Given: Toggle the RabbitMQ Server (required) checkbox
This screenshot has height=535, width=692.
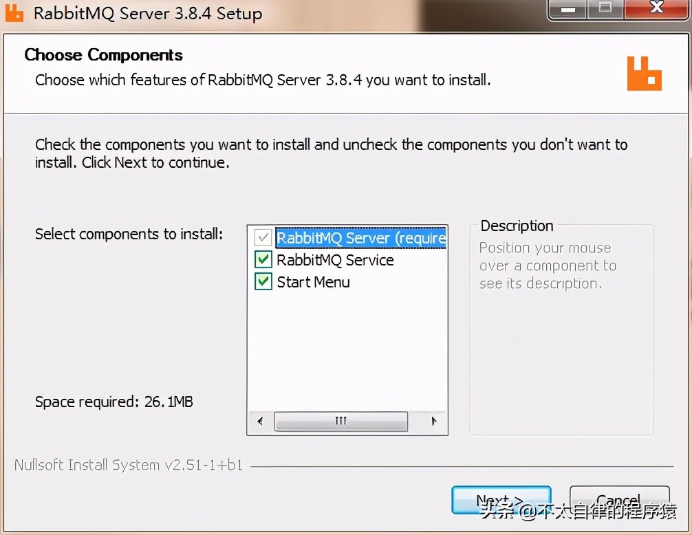Looking at the screenshot, I should coord(263,238).
